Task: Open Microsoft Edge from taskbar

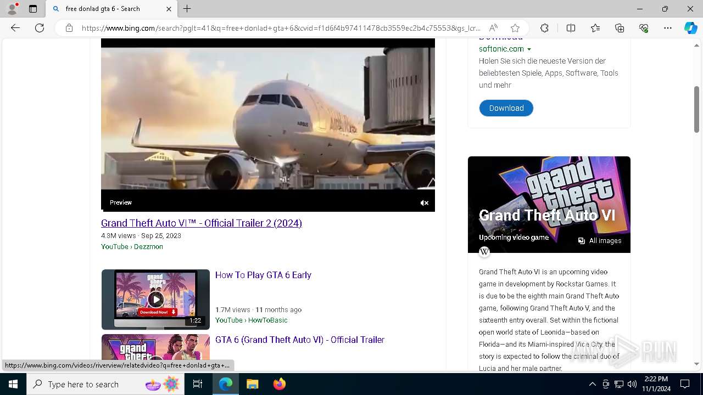Action: [x=226, y=384]
